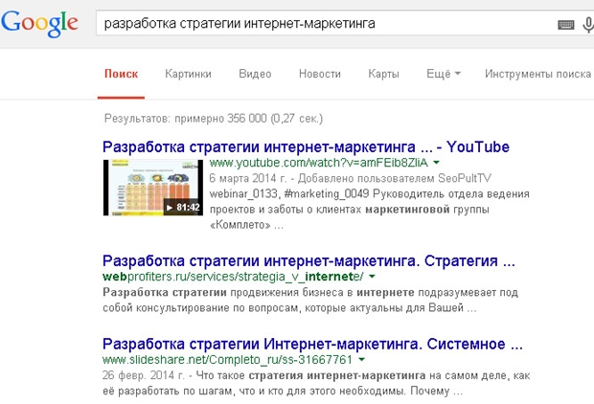Click the '6 марта 2014 г.' snippet line

pos(350,178)
